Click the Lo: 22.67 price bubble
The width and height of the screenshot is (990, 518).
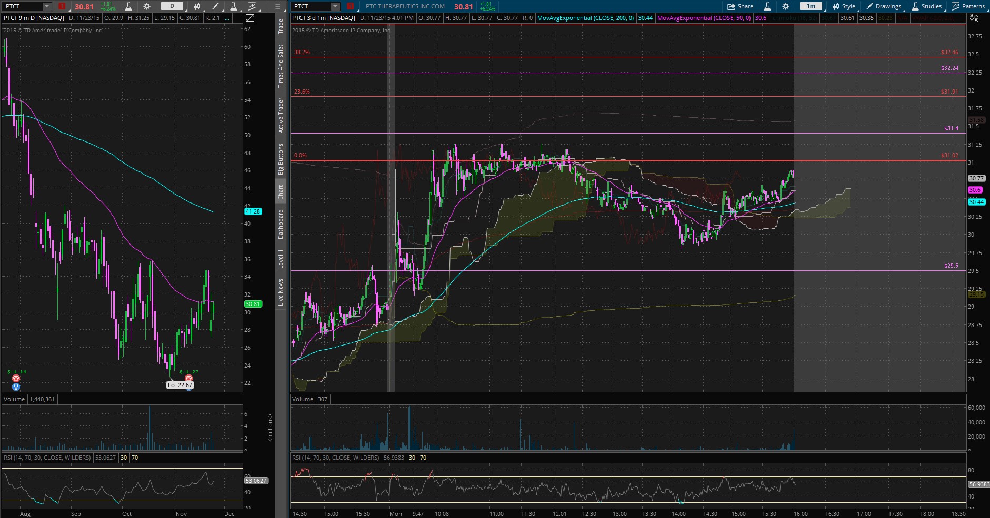click(180, 385)
